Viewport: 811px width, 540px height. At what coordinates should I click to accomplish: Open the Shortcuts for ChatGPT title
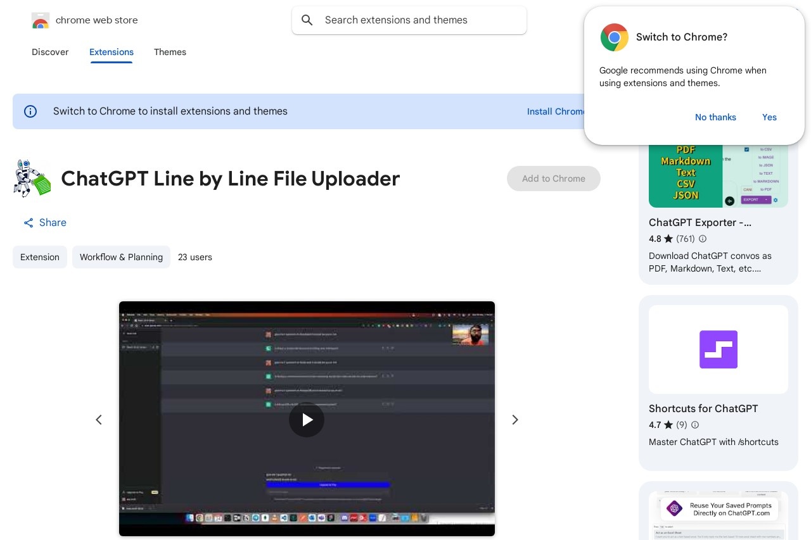tap(703, 408)
